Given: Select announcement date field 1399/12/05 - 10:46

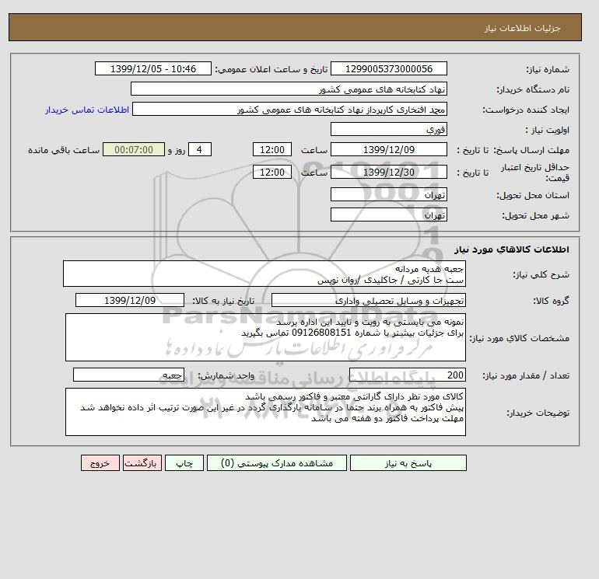Looking at the screenshot, I should click(x=152, y=68).
